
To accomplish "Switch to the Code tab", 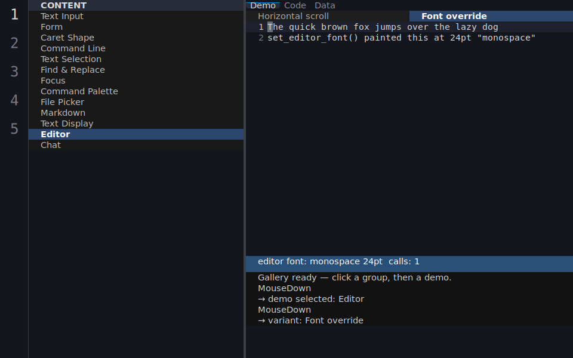I will coord(295,5).
